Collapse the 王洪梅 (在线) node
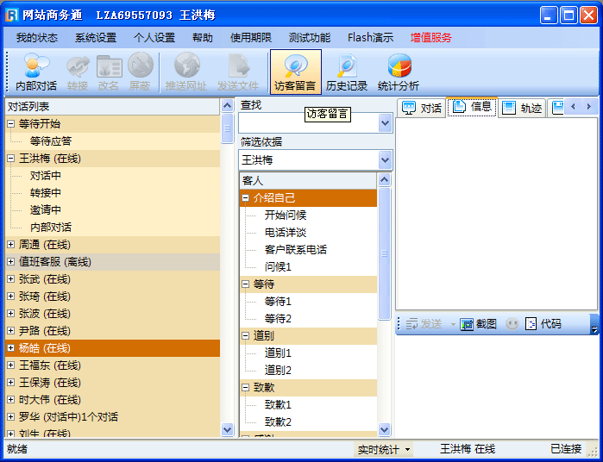Viewport: 603px width, 462px height. pyautogui.click(x=11, y=159)
